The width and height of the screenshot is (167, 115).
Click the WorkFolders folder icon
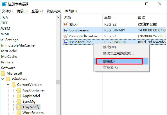click(19, 113)
